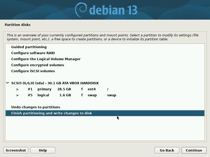Click the 28.5 GB size value

click(64, 89)
